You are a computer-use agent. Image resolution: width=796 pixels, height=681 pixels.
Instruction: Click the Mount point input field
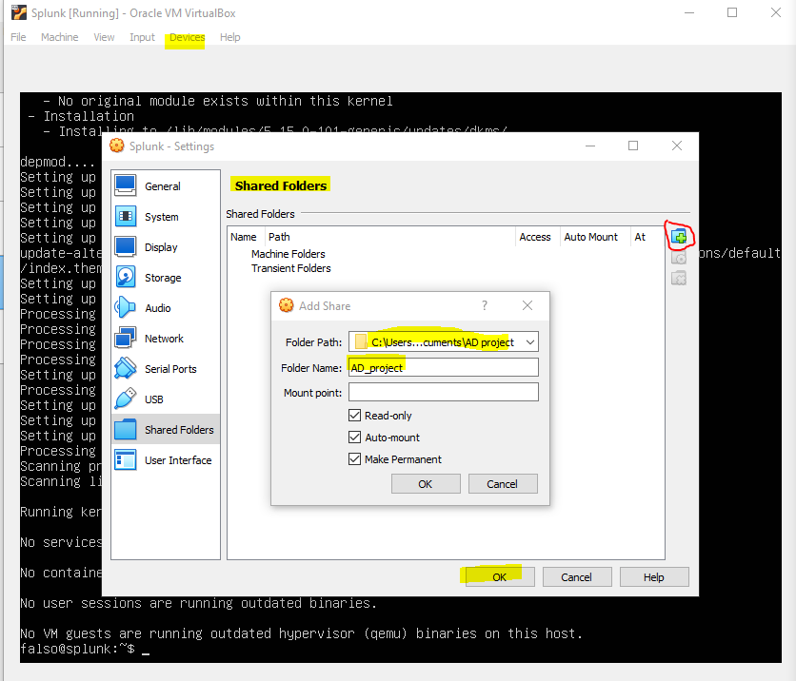tap(443, 393)
